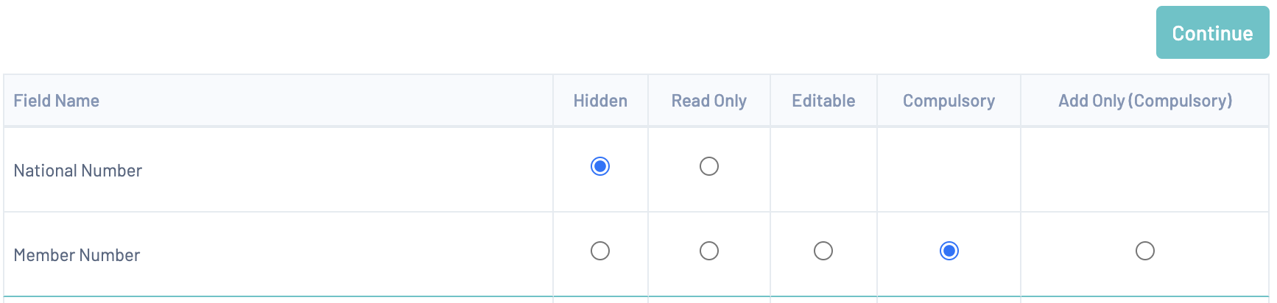Set Member Number to Read Only

(x=708, y=251)
